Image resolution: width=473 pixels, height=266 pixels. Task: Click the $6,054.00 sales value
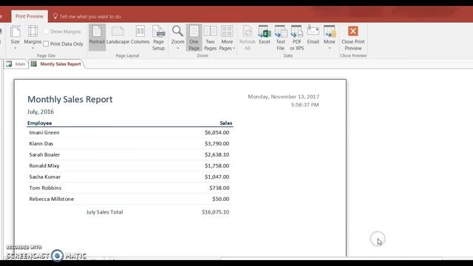217,132
